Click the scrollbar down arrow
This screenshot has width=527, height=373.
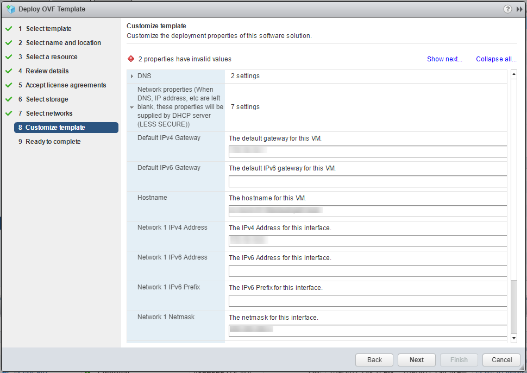point(514,338)
